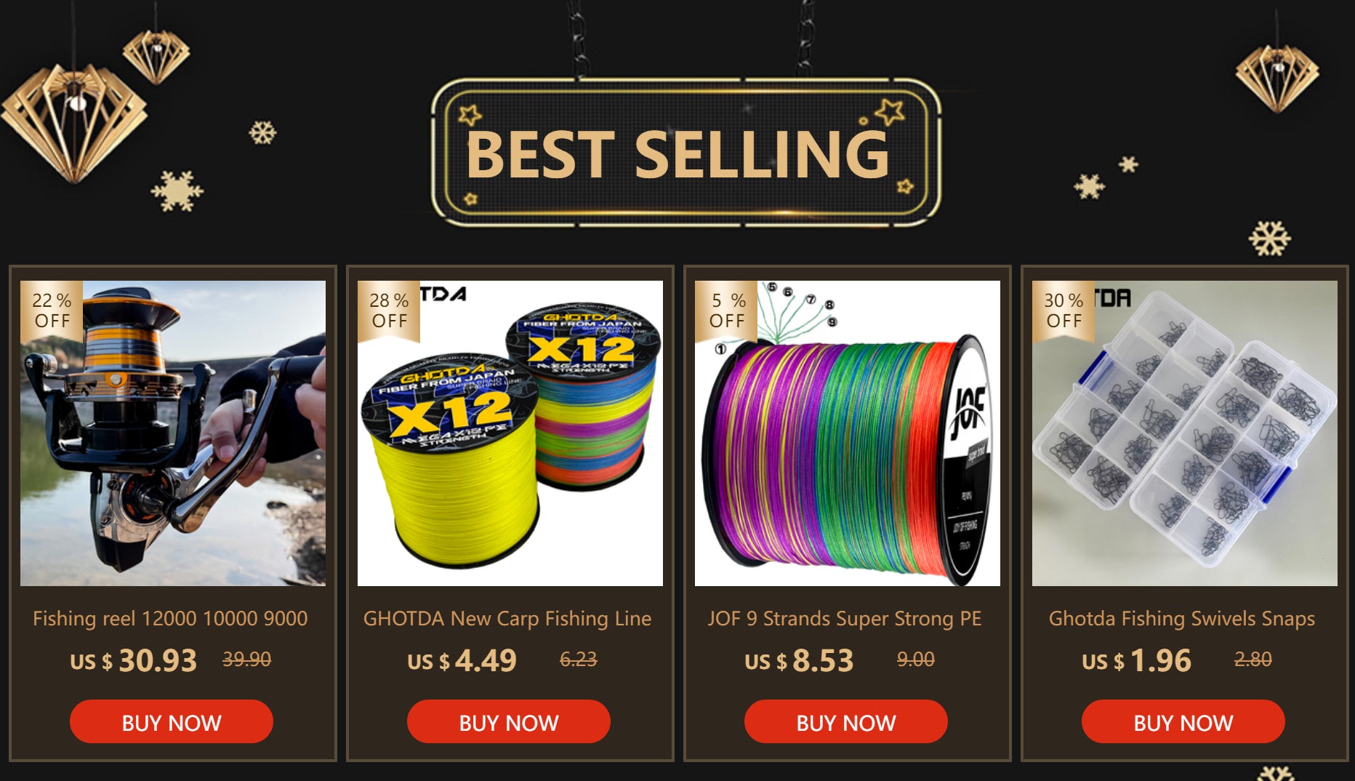Click the 30% OFF badge

coord(1064,311)
